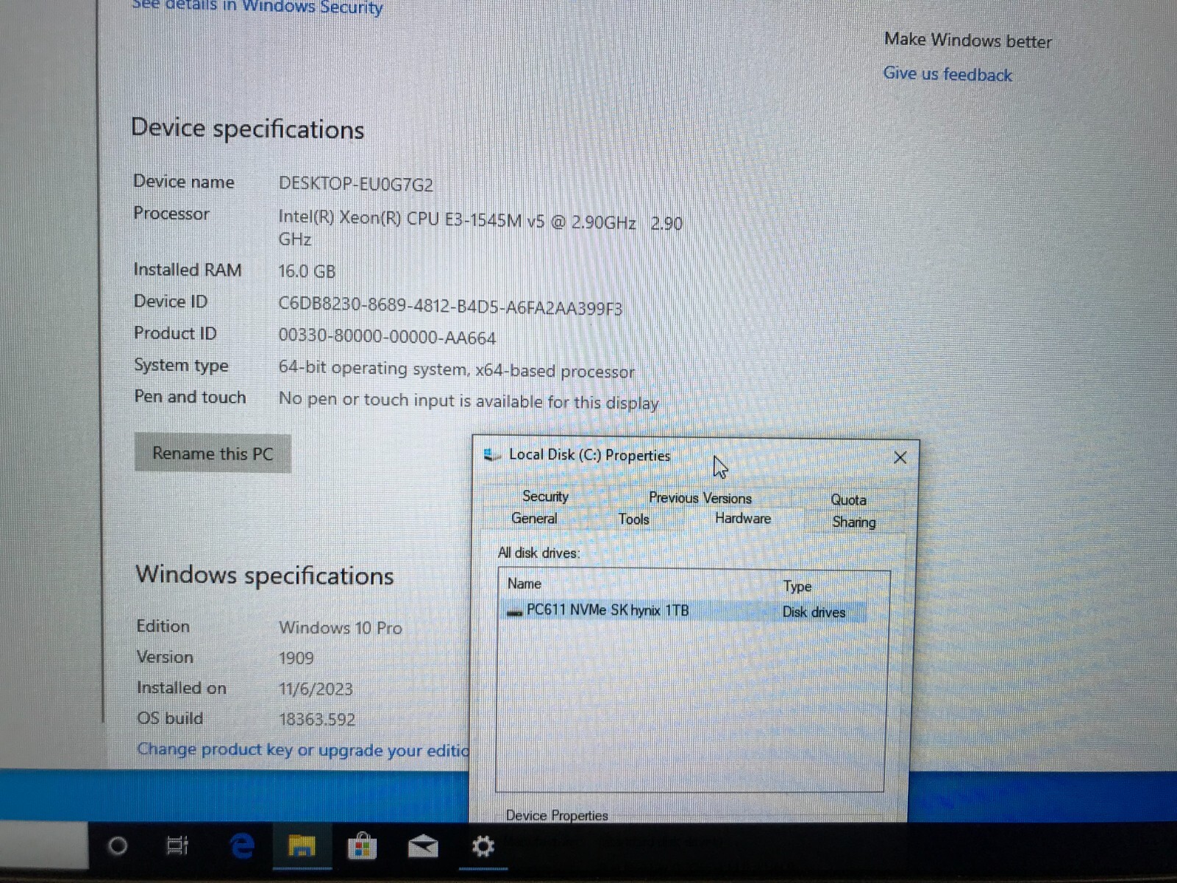This screenshot has width=1177, height=883.
Task: Click the Device ID value C6DB8230
Action: 449,306
